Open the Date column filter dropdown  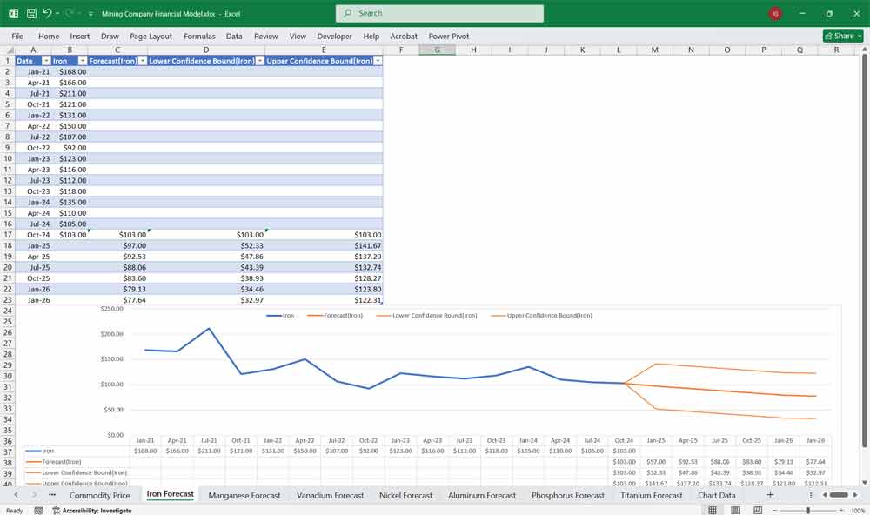47,61
